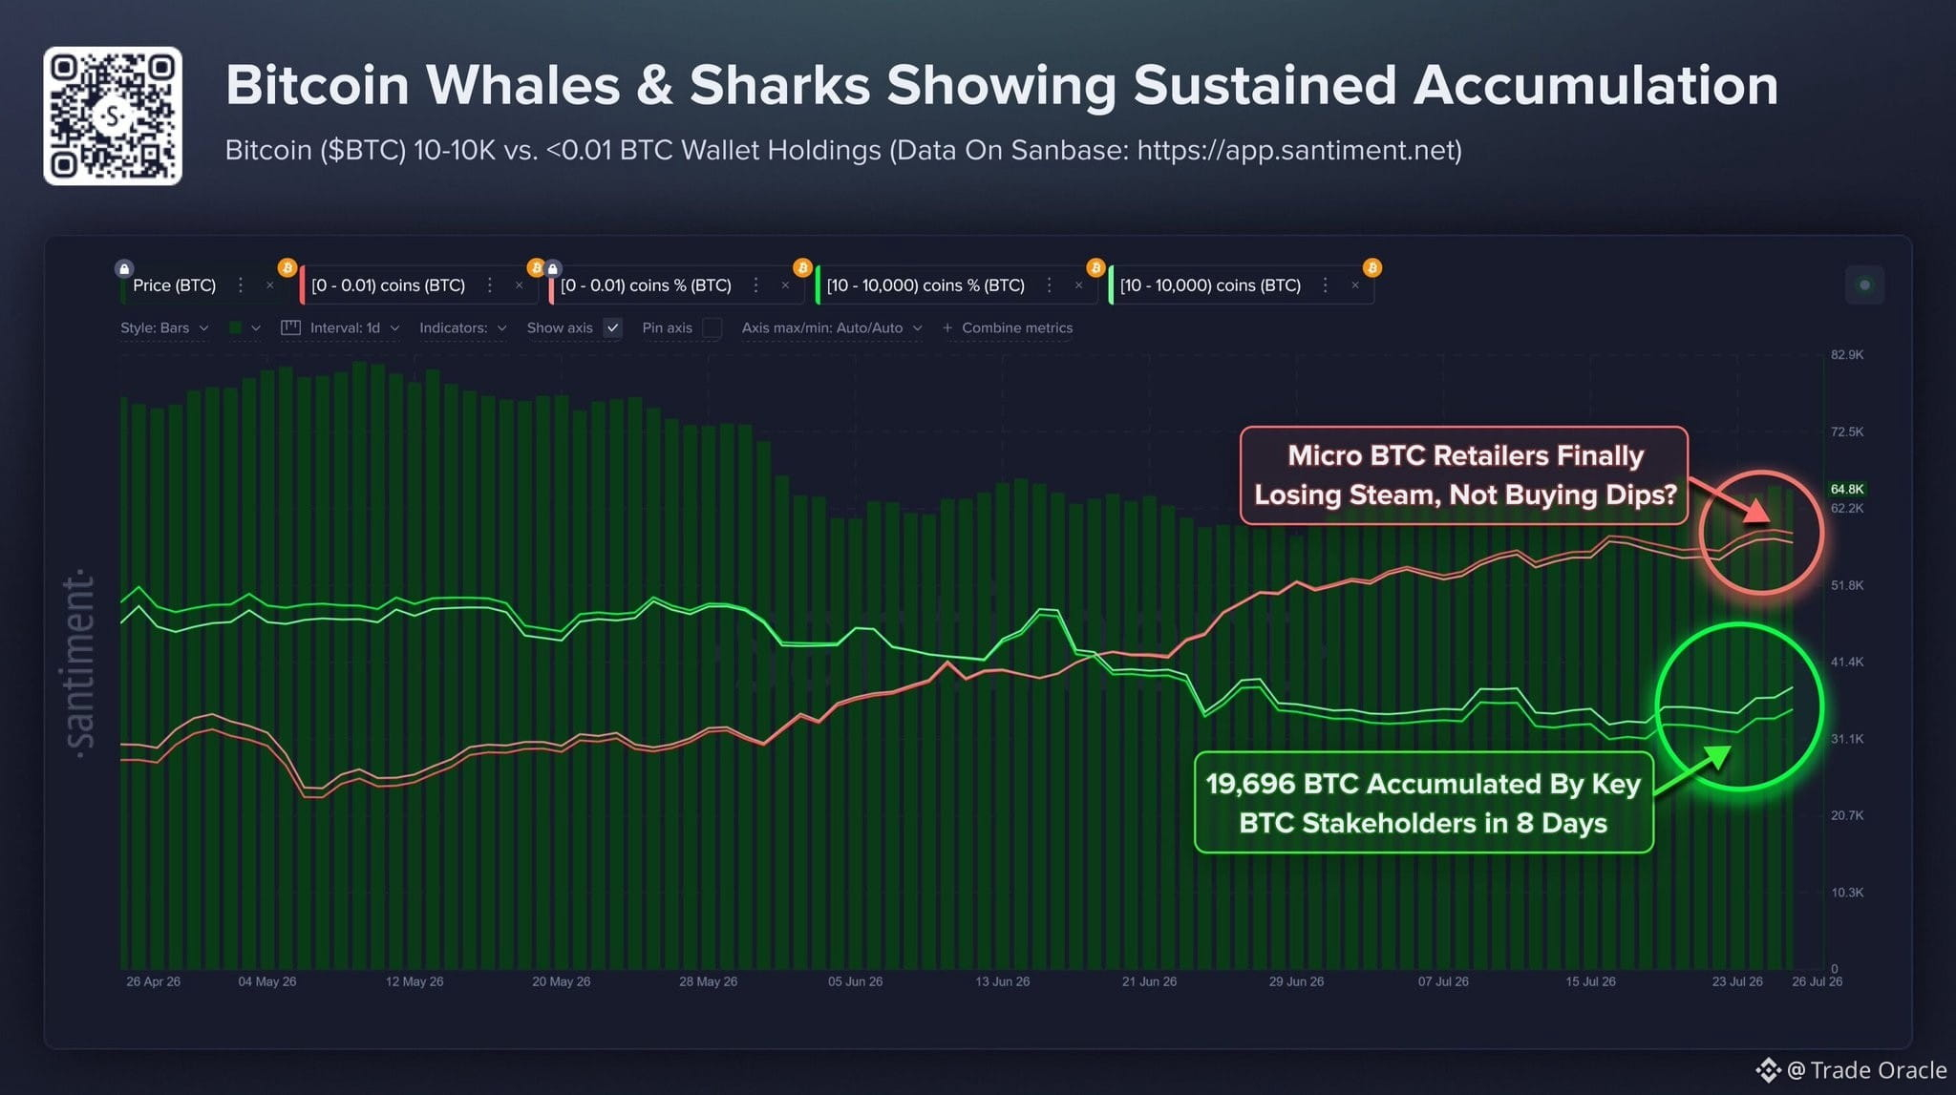Open options menu for [0 - 0.01) coins % (BTC)
Image resolution: width=1956 pixels, height=1095 pixels.
[755, 285]
